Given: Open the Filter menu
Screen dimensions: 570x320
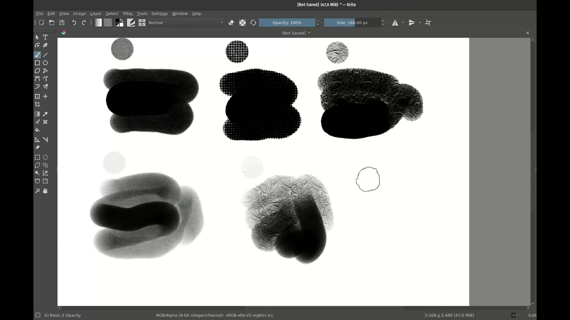Looking at the screenshot, I should [128, 14].
